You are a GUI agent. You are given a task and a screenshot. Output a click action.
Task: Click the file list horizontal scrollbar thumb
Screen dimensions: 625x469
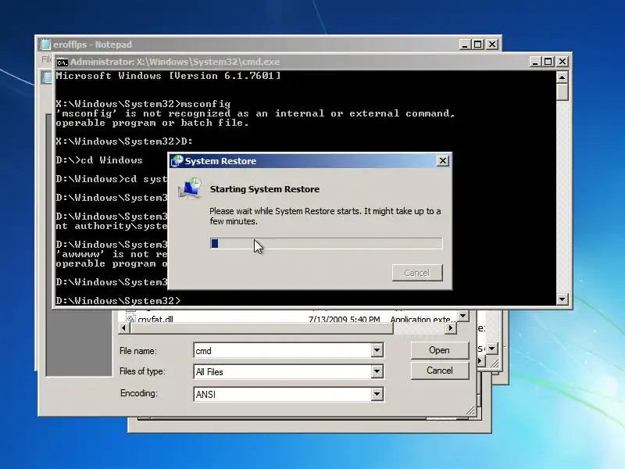coord(261,328)
